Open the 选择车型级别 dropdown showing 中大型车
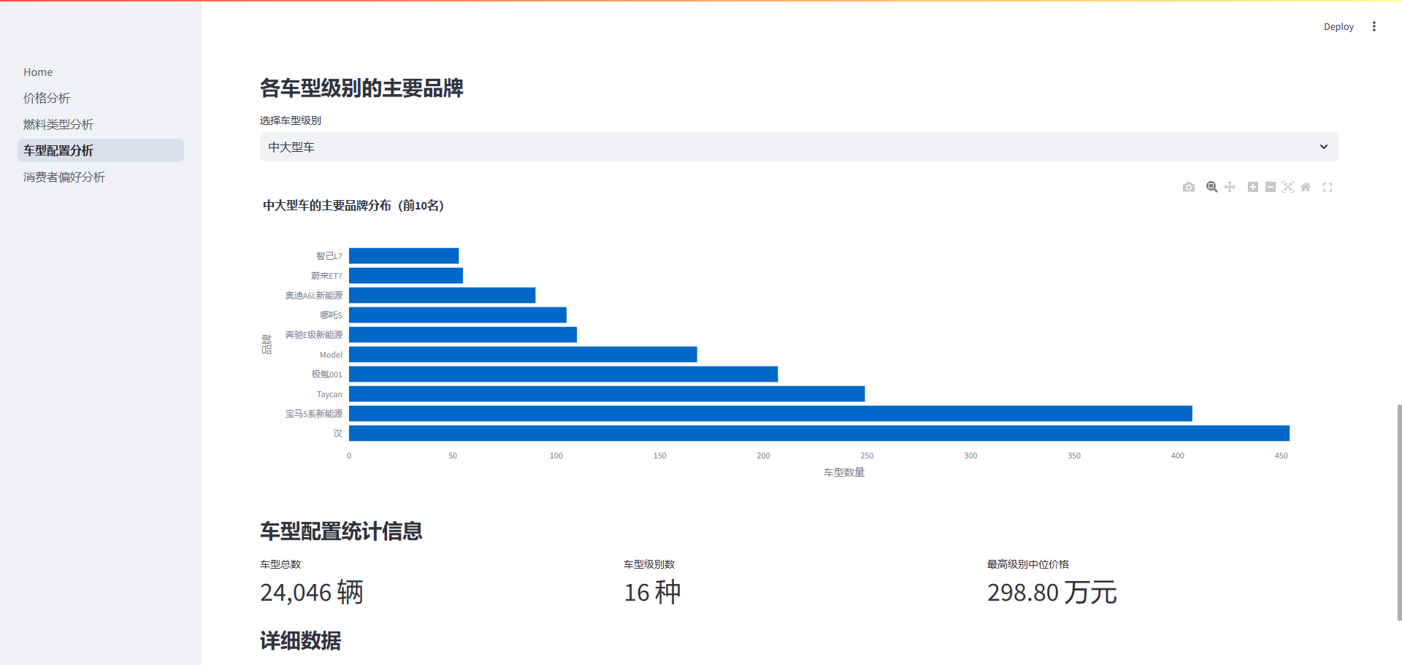The width and height of the screenshot is (1402, 665). [799, 147]
